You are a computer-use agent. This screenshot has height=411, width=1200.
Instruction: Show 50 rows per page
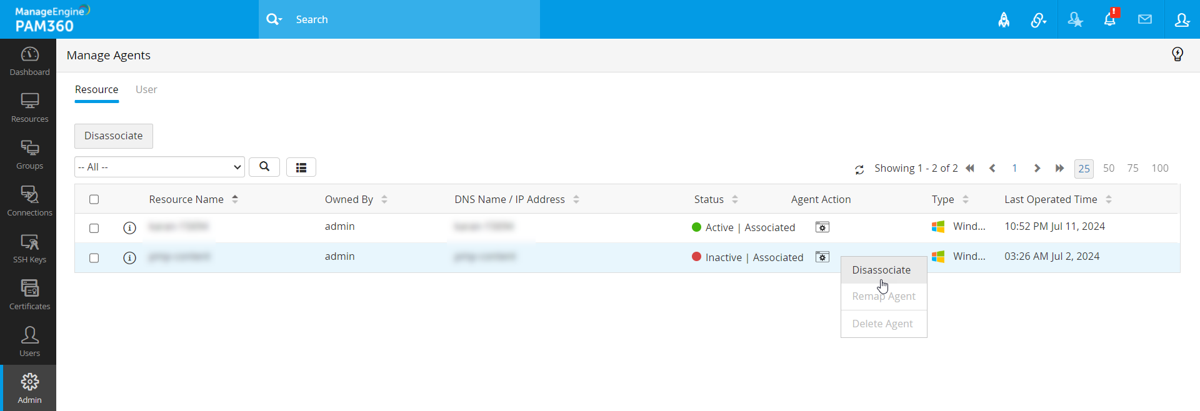tap(1109, 168)
